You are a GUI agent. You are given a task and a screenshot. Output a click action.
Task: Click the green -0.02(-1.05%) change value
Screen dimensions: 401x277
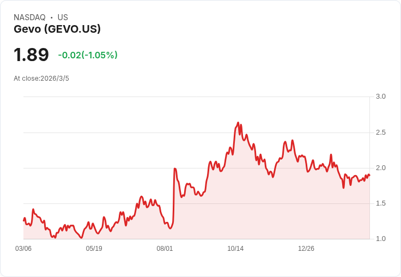click(x=88, y=55)
